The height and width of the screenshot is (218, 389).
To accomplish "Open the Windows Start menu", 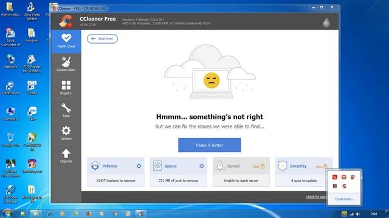I will [7, 213].
